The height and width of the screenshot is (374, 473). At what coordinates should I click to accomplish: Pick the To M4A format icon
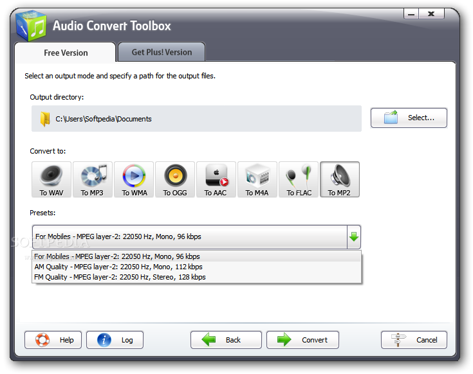pos(257,179)
